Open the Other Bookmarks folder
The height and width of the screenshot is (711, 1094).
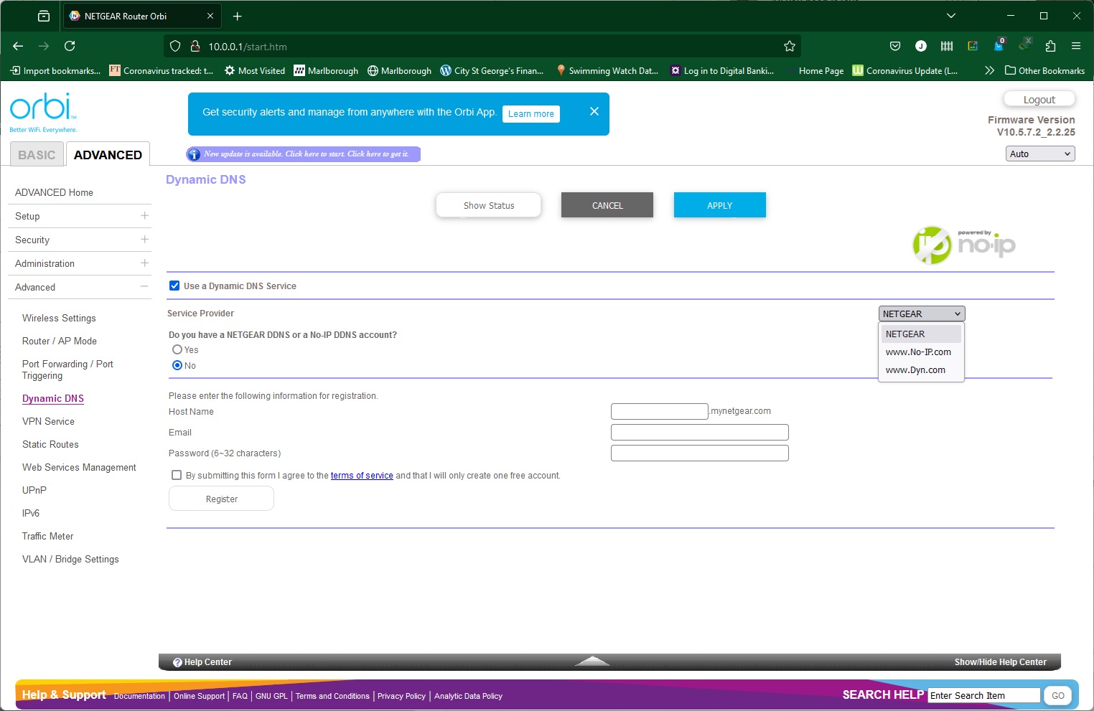(x=1044, y=70)
